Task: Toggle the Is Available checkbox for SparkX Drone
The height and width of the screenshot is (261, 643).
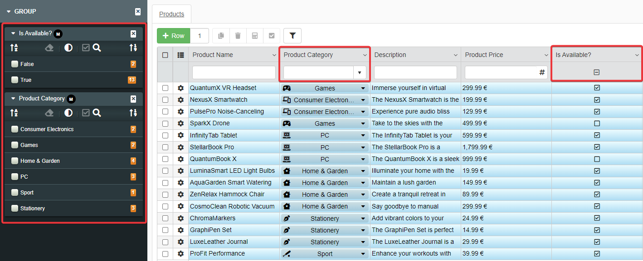Action: (597, 123)
